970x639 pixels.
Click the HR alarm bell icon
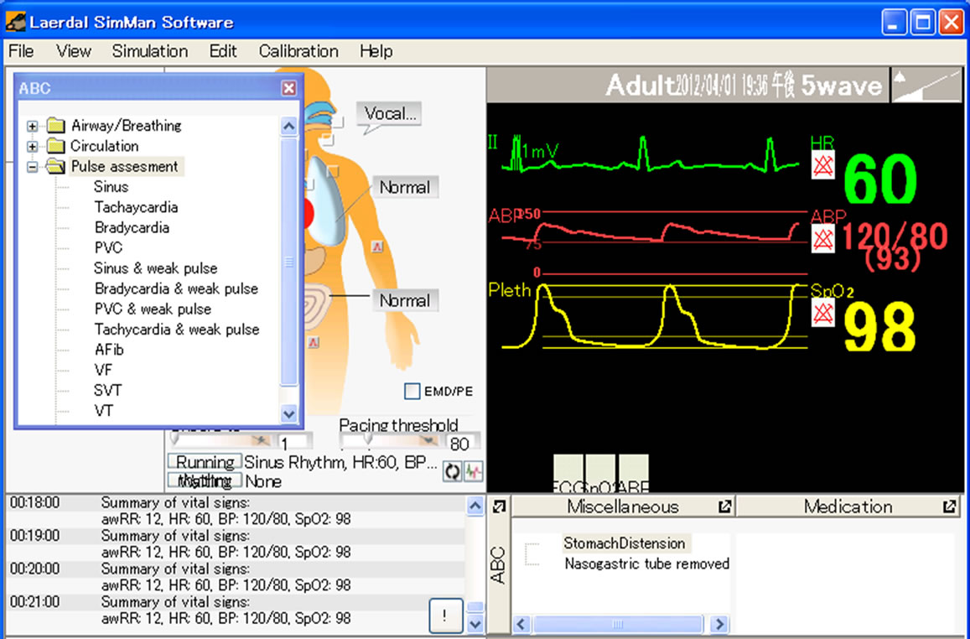tap(822, 166)
